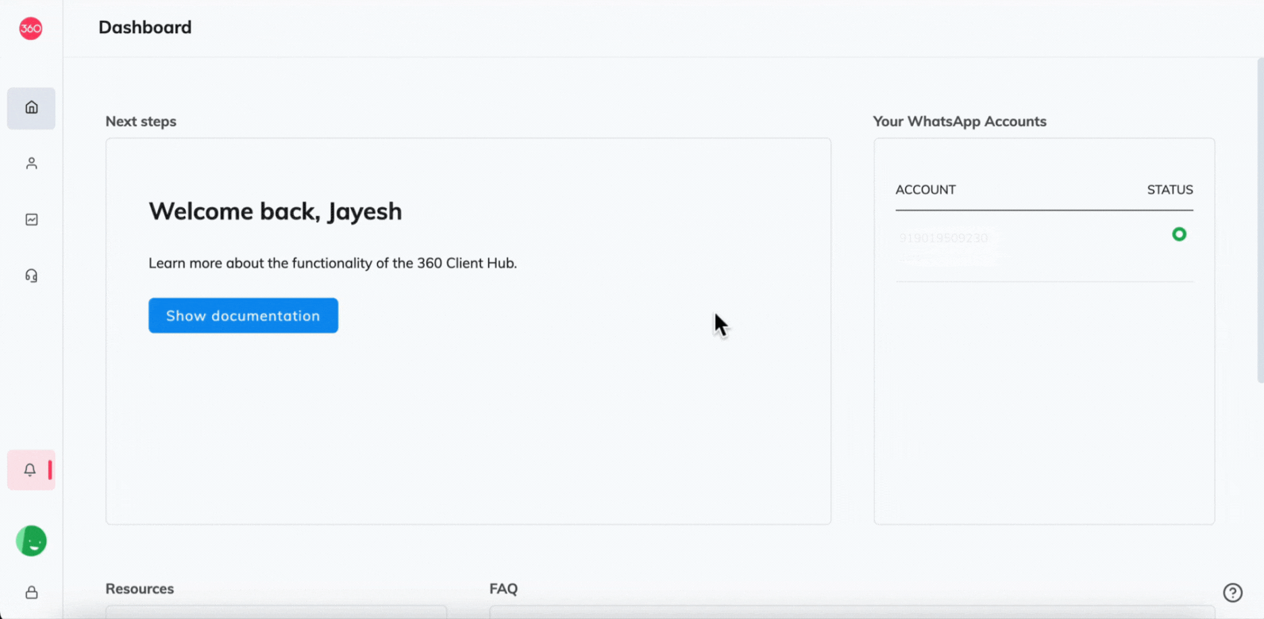The image size is (1264, 619).
Task: Open the analytics chart sidebar icon
Action: click(x=31, y=220)
